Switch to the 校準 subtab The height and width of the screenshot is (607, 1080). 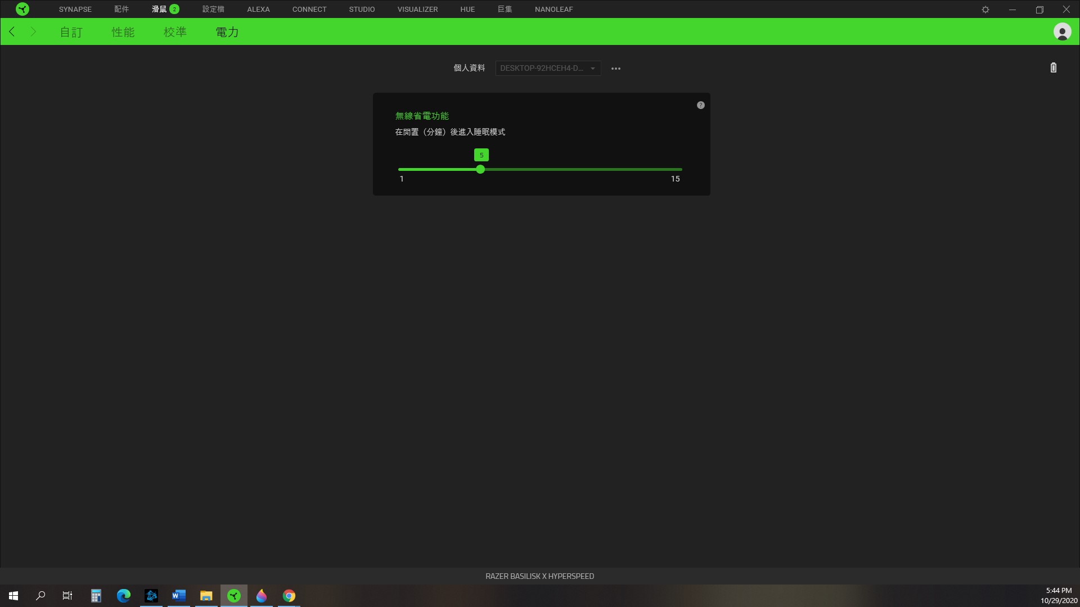(175, 32)
